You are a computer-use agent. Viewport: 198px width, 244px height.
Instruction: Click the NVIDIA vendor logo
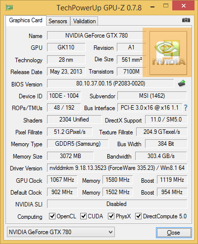168,53
